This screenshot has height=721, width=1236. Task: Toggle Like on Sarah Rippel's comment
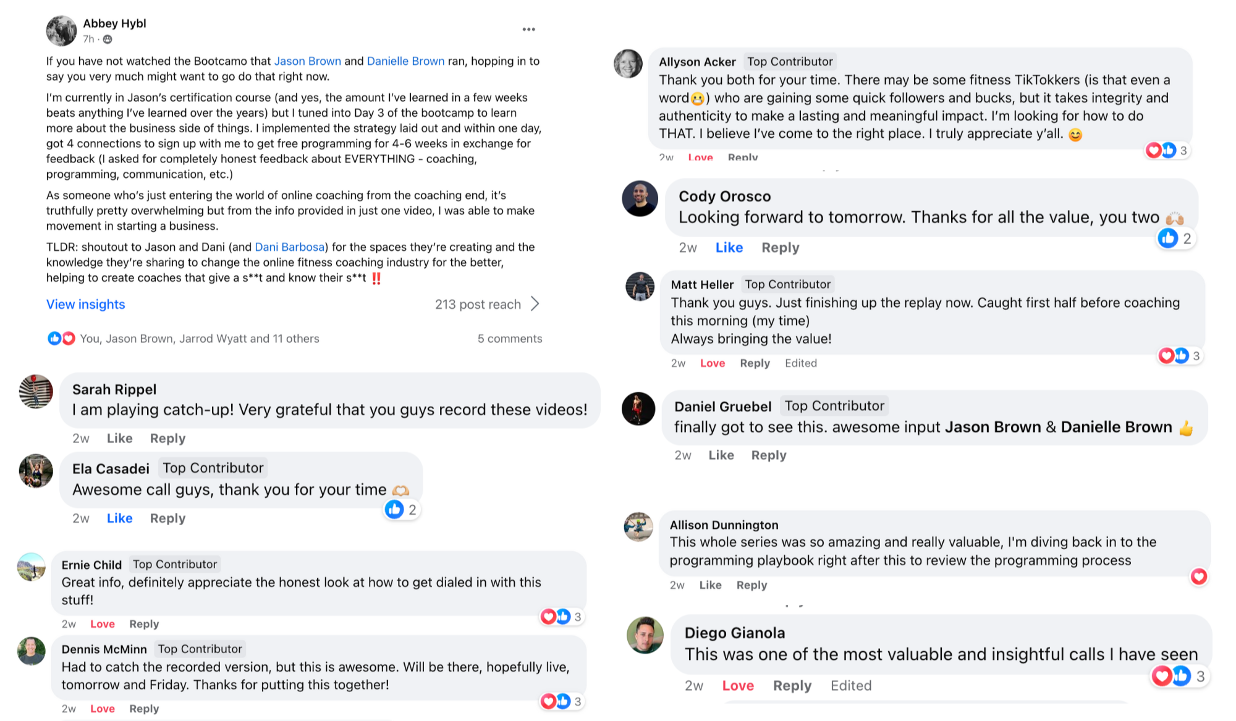[119, 439]
